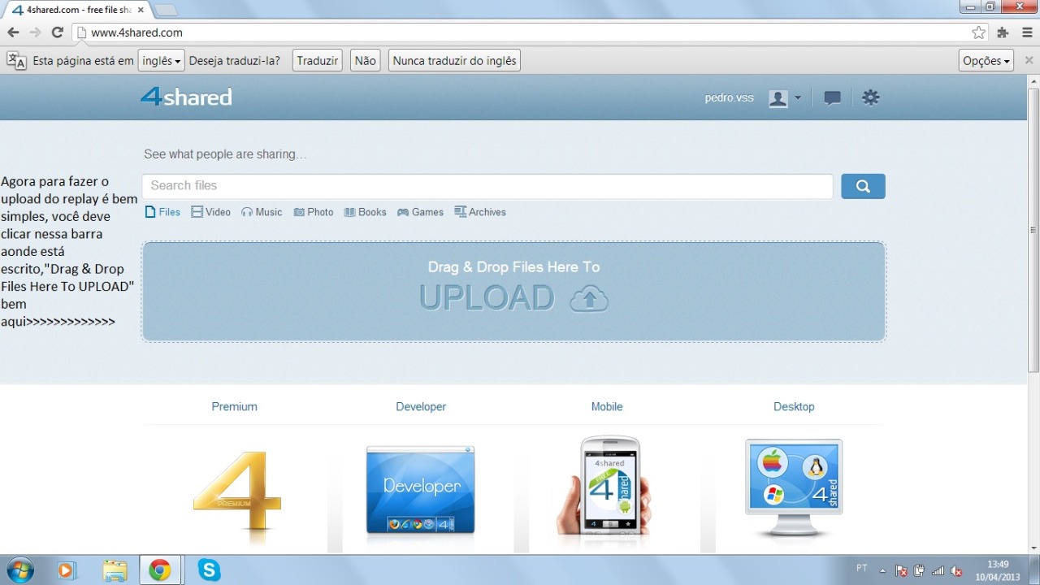Click 'Nunca traduzir do inglês' button
Screen dimensions: 1040x585
tap(454, 60)
